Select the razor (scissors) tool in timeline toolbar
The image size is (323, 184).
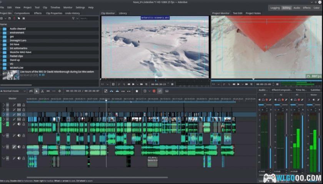42,91
